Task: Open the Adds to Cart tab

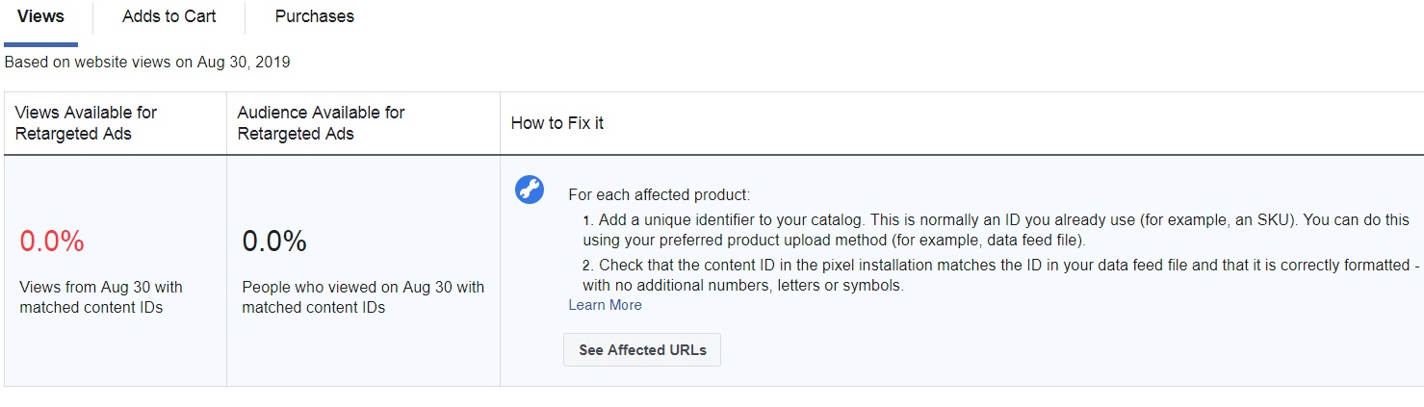Action: pyautogui.click(x=169, y=16)
